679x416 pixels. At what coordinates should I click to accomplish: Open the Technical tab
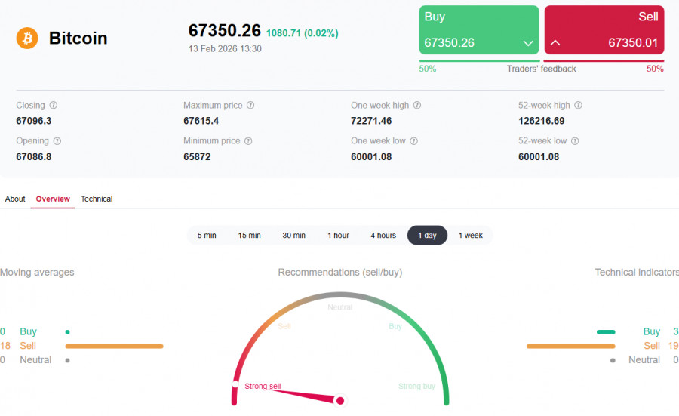[x=97, y=199]
